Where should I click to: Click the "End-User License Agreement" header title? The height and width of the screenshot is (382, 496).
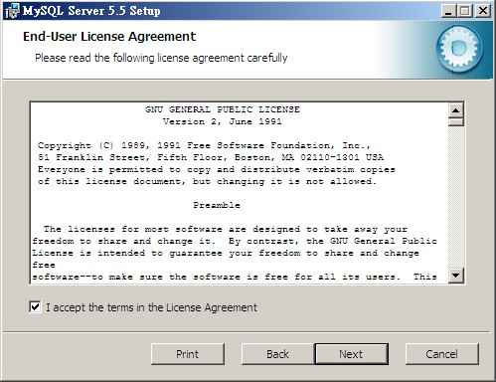click(x=109, y=36)
